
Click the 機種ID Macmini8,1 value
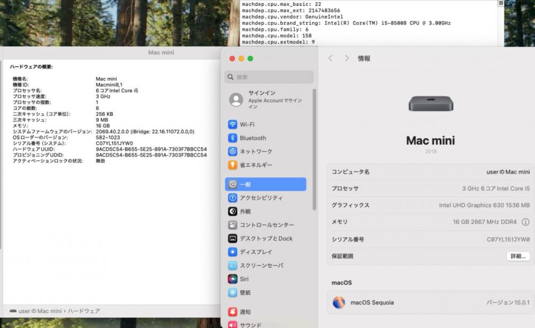pos(109,85)
